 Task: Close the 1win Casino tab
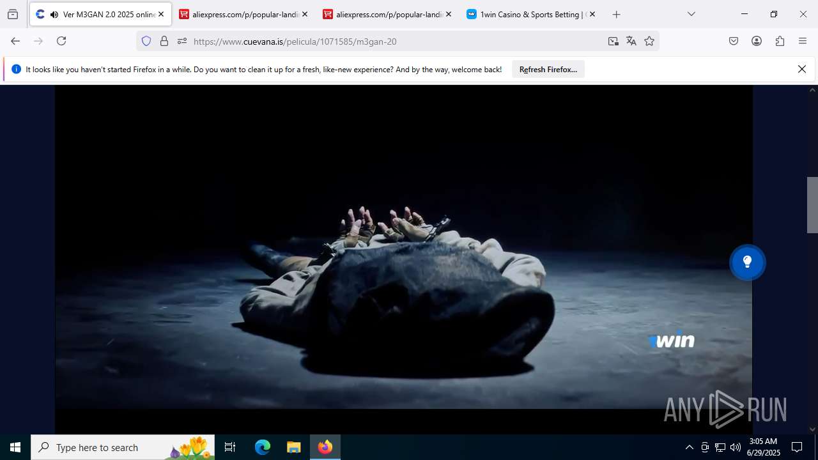(x=592, y=14)
